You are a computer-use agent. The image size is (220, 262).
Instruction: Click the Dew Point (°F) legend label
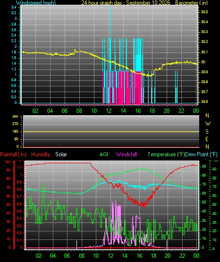coord(201,154)
